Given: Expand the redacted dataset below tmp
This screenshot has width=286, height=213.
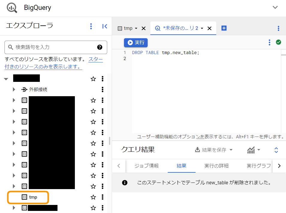Looking at the screenshot, I should tap(14, 208).
